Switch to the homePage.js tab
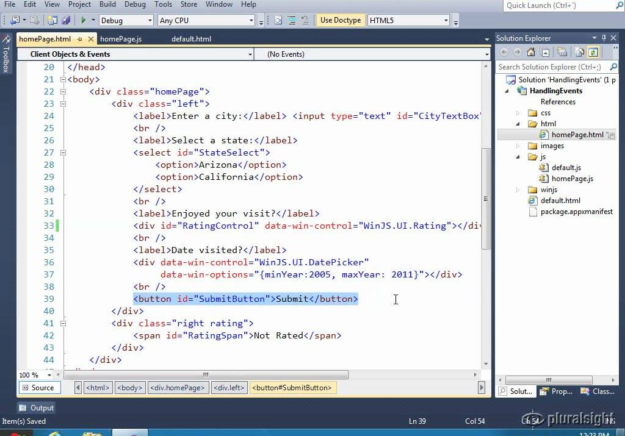Viewport: 625px width, 436px height. pyautogui.click(x=121, y=39)
